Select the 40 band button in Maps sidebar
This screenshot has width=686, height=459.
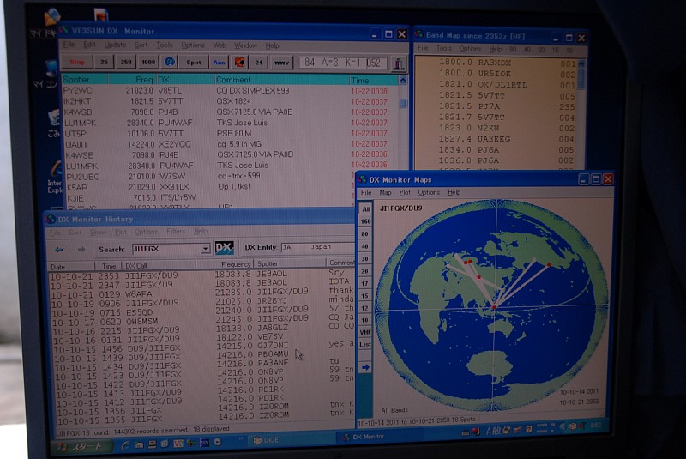tap(365, 246)
